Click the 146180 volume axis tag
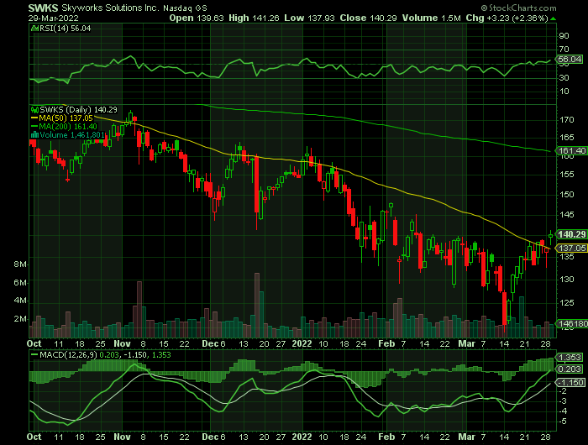 tap(571, 323)
